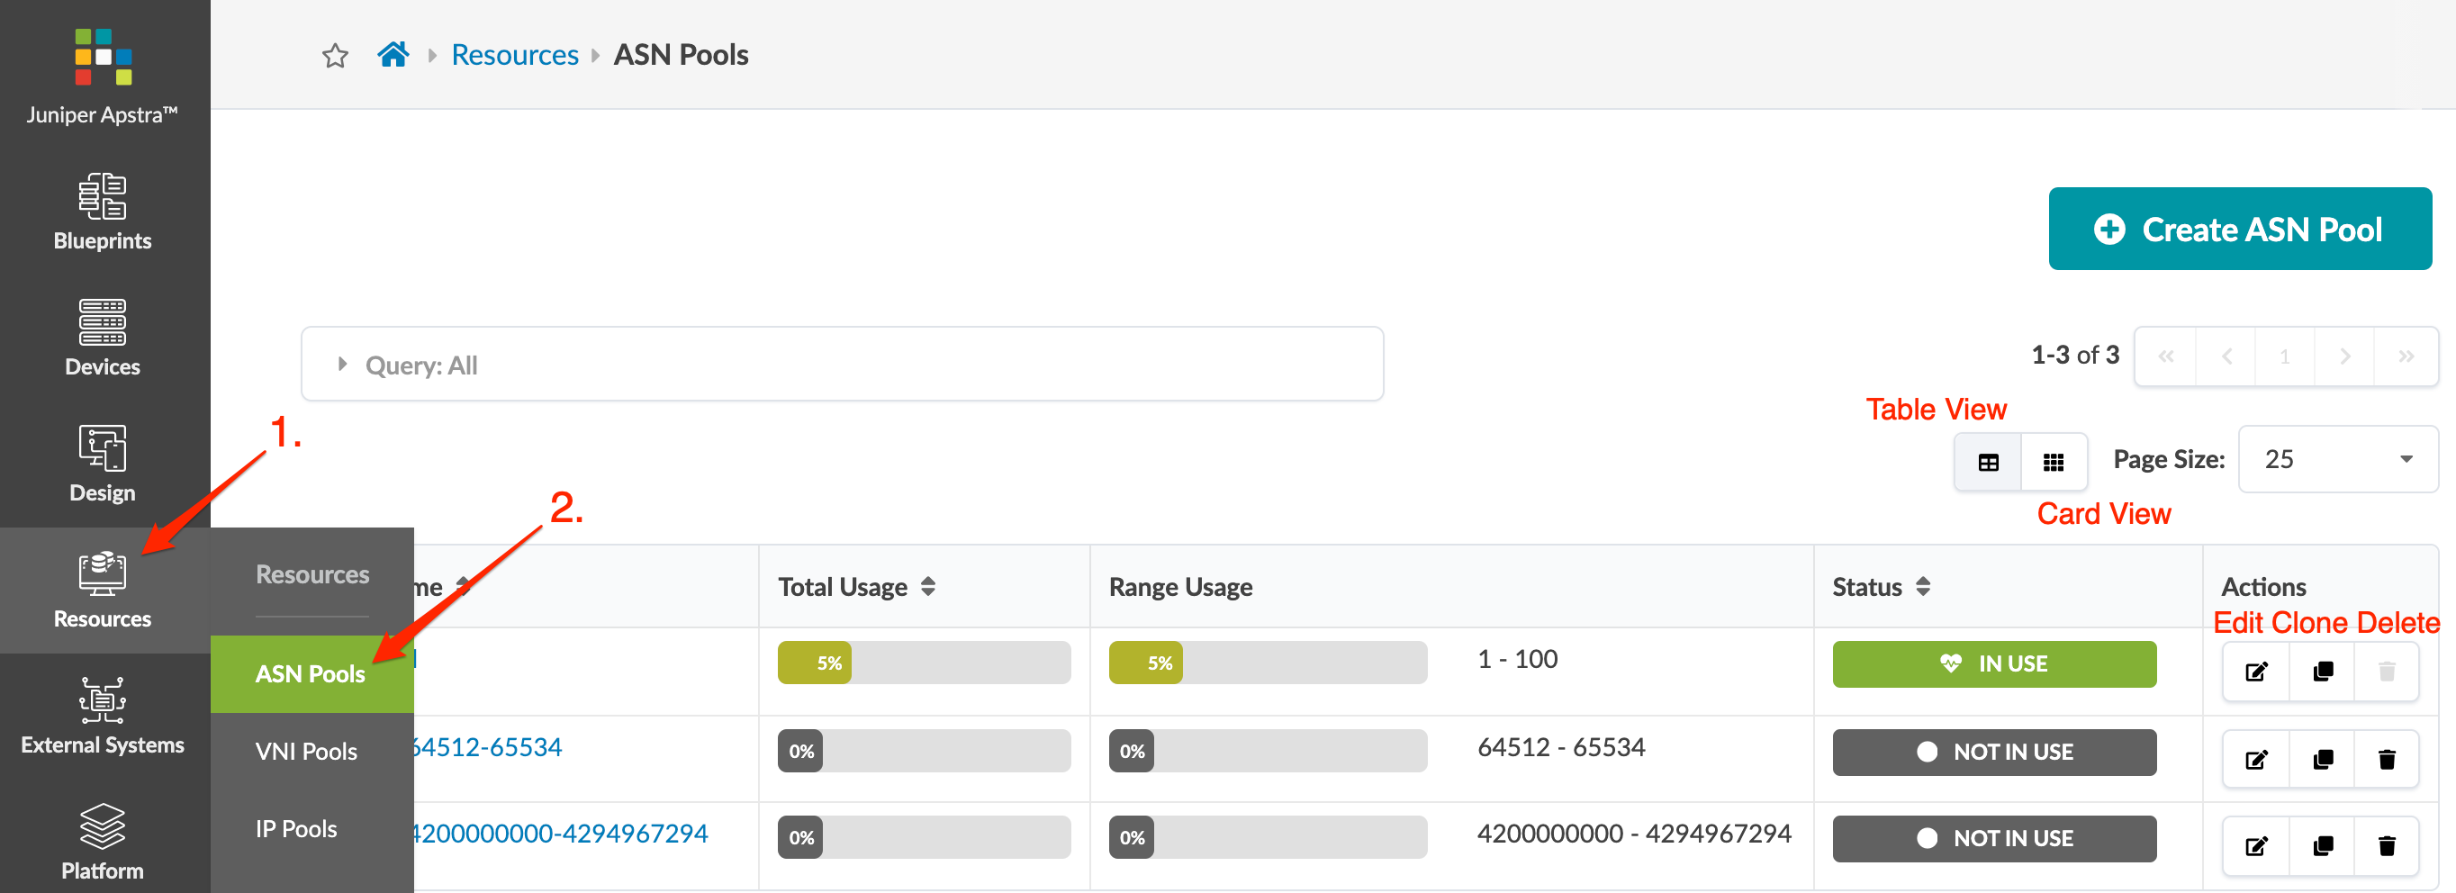This screenshot has height=893, width=2456.
Task: Select IP Pools from Resources submenu
Action: click(296, 829)
